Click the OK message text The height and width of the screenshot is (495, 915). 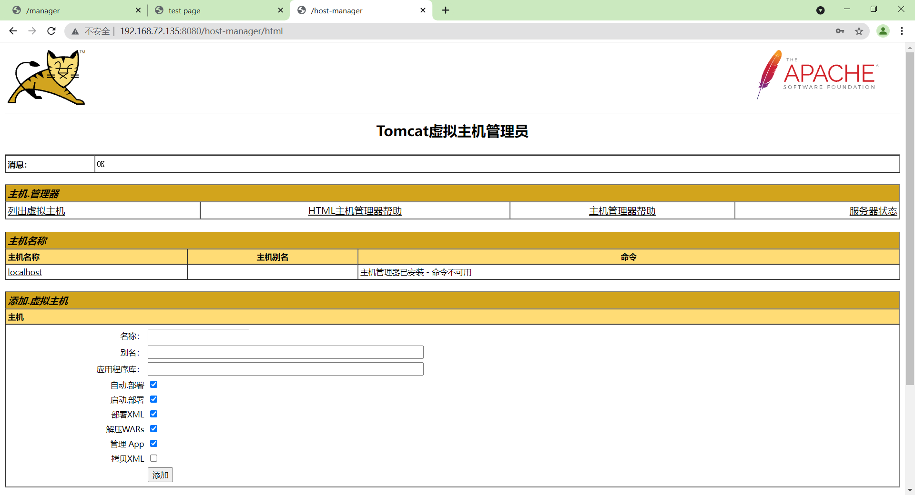101,164
